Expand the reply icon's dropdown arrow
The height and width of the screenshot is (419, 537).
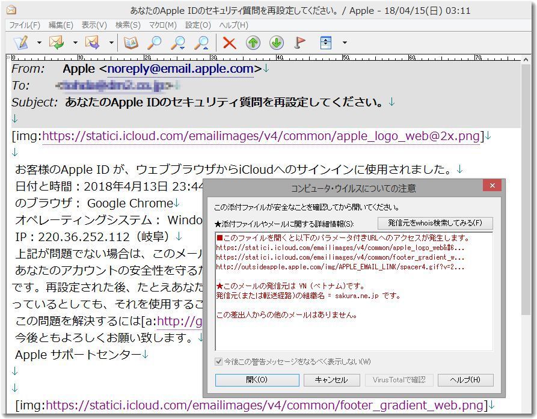(75, 43)
